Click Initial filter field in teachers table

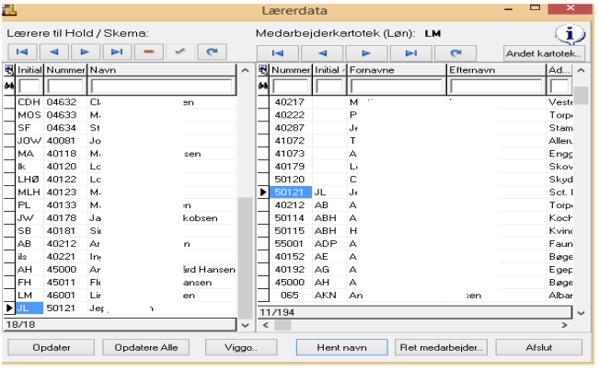(x=29, y=87)
